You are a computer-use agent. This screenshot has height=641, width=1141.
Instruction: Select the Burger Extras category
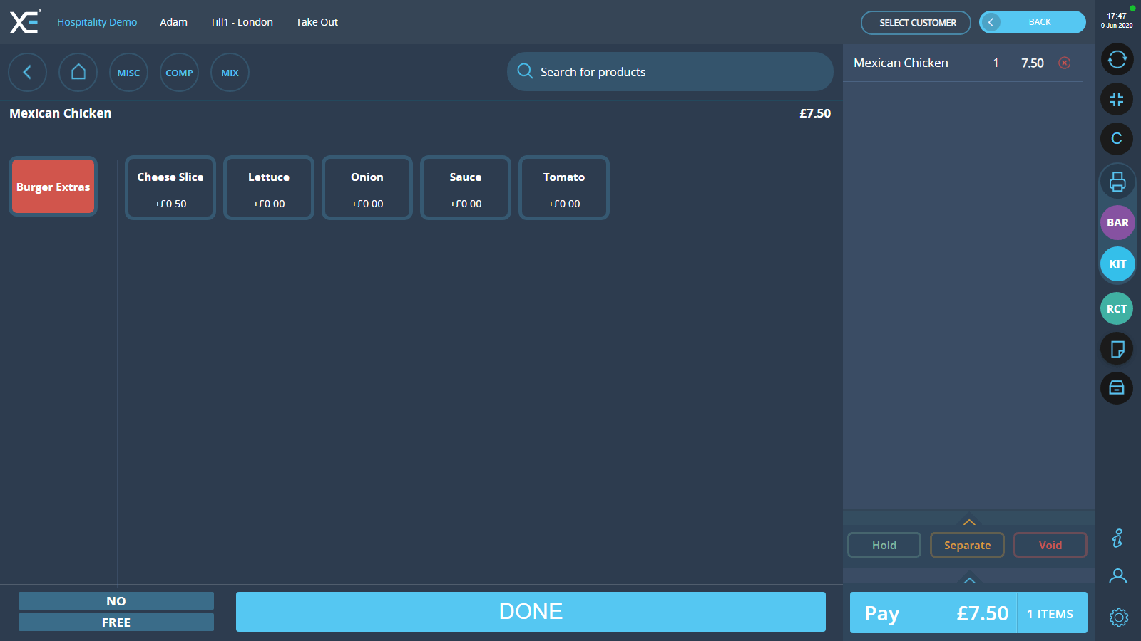(x=53, y=187)
